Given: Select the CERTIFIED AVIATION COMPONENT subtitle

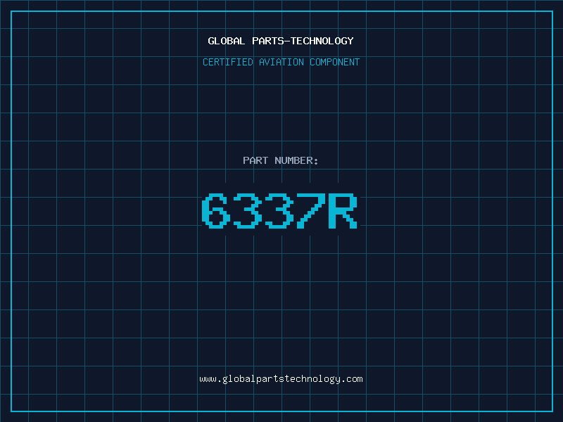Looking at the screenshot, I should [281, 62].
